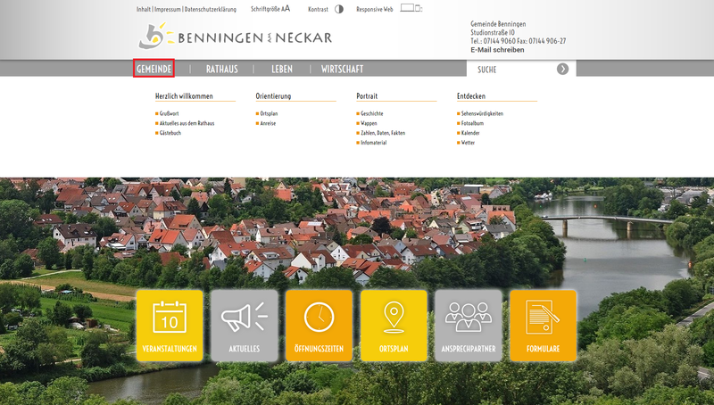Expand the Wirtschaft navigation menu

[342, 69]
